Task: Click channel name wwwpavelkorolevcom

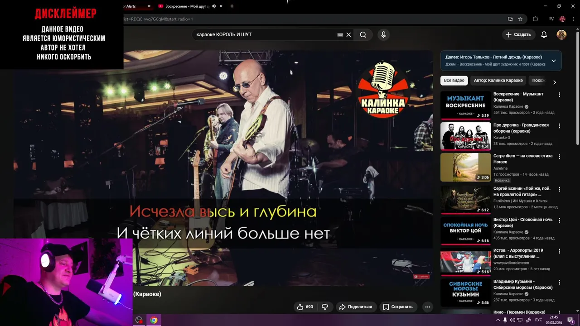Action: 511,263
